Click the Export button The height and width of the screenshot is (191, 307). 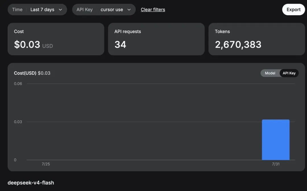coord(293,10)
